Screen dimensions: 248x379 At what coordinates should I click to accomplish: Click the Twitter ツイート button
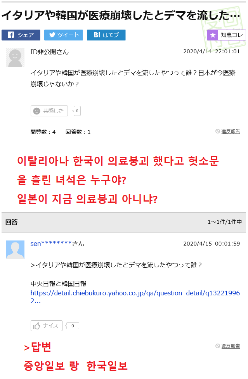[x=63, y=35]
